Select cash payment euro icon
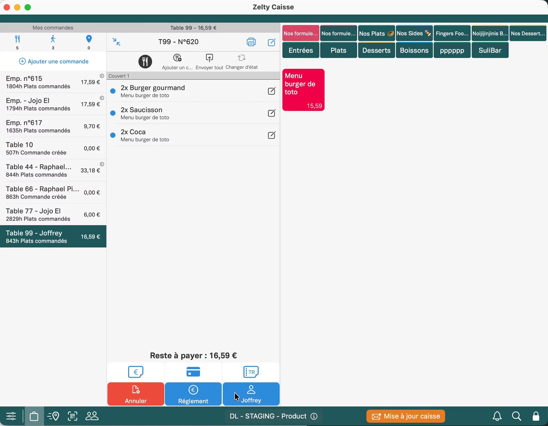Image resolution: width=548 pixels, height=426 pixels. pyautogui.click(x=136, y=372)
